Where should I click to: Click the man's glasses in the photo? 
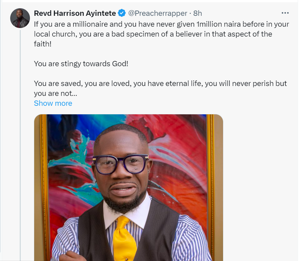click(x=120, y=164)
